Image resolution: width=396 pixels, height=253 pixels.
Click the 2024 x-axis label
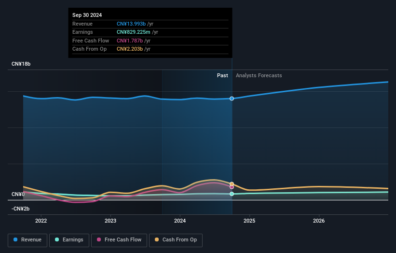(180, 221)
